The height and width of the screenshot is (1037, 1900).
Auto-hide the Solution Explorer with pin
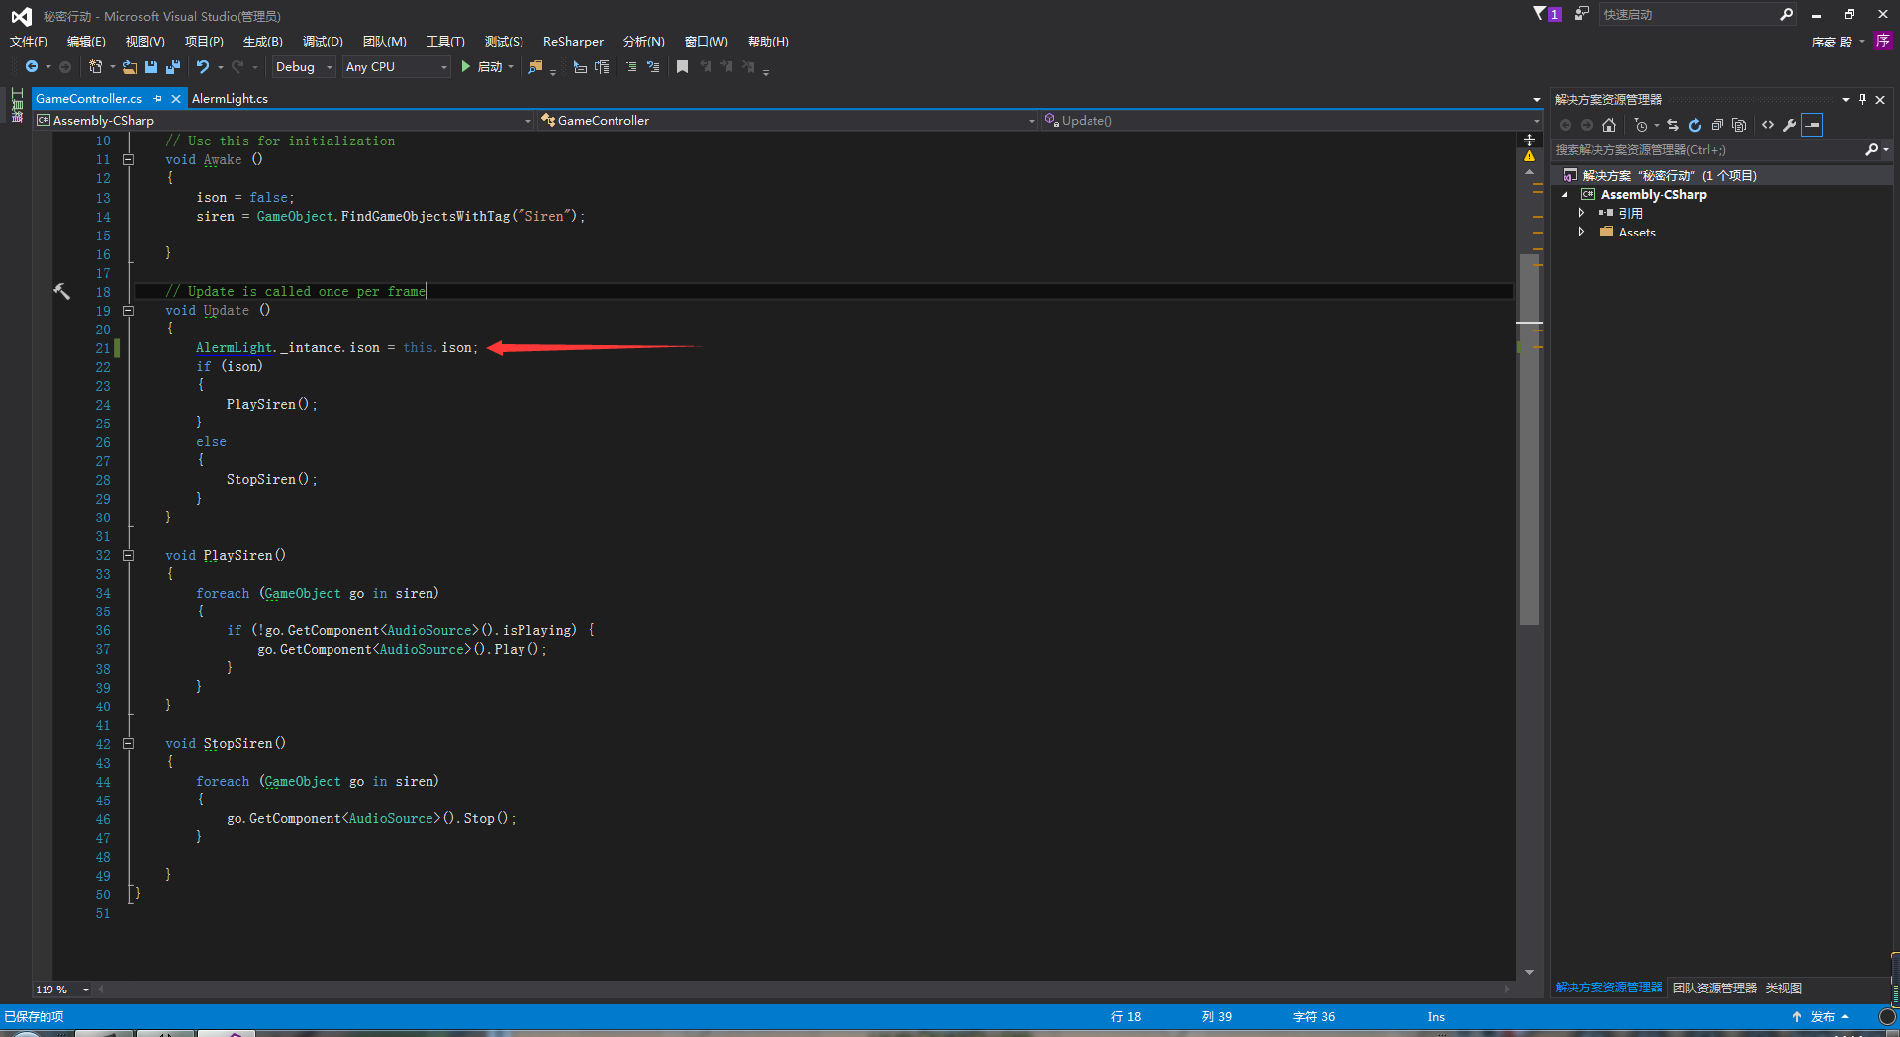(x=1862, y=99)
